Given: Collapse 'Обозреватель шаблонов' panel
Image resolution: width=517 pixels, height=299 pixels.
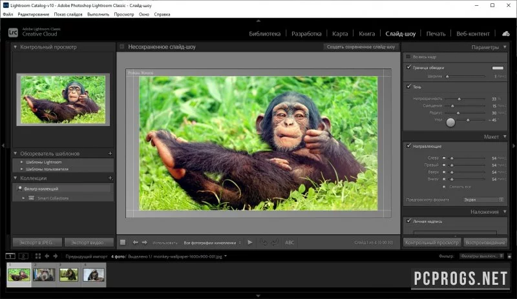Looking at the screenshot, I should click(x=15, y=153).
